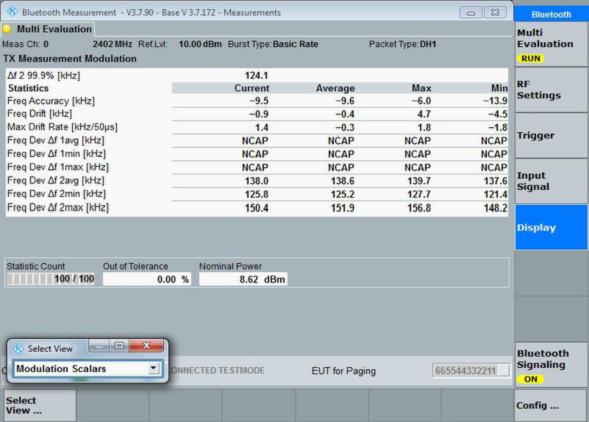589x422 pixels.
Task: Click the Freq Dev Δf 2min [kHz] label
Action: point(56,194)
